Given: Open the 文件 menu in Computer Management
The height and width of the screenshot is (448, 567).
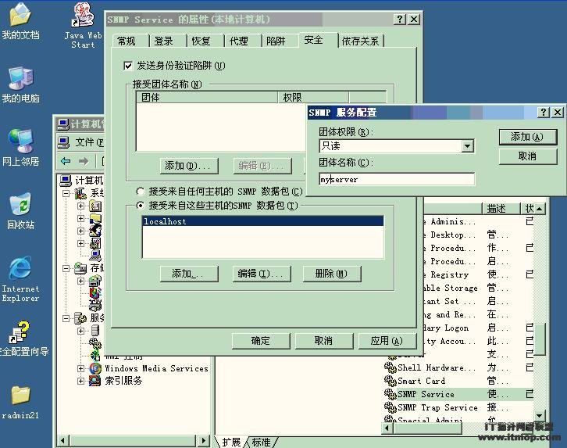Looking at the screenshot, I should point(89,142).
